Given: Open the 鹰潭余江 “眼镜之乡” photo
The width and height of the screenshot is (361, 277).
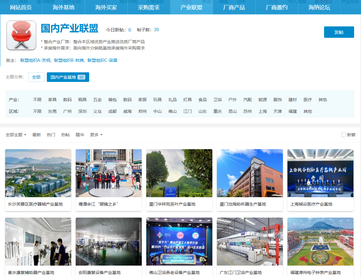Looking at the screenshot, I should click(x=108, y=173).
